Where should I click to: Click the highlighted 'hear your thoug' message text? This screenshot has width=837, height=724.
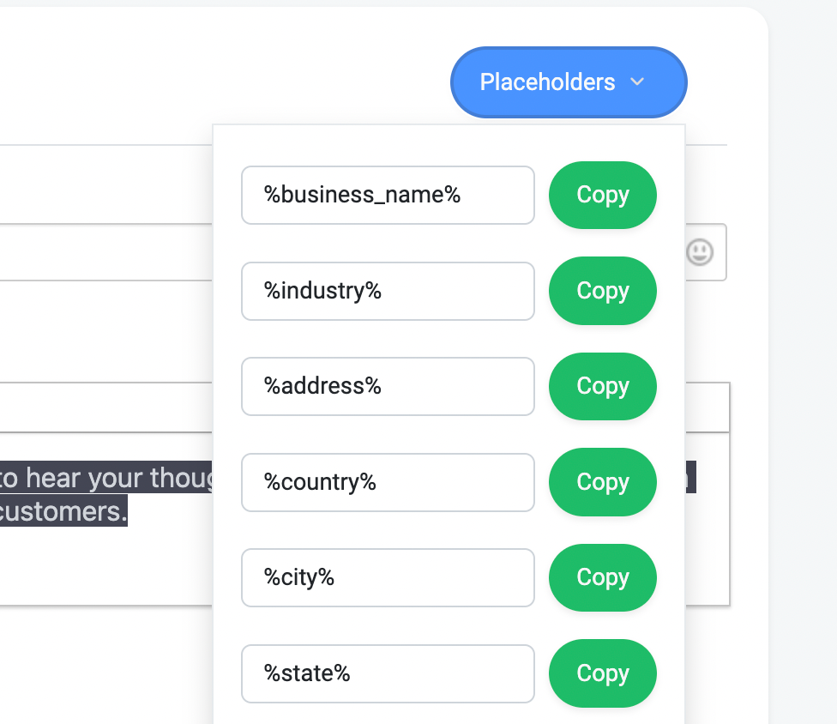coord(119,477)
